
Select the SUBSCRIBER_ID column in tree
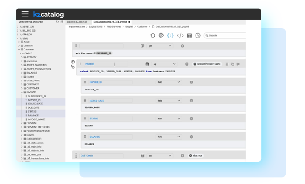37,96
